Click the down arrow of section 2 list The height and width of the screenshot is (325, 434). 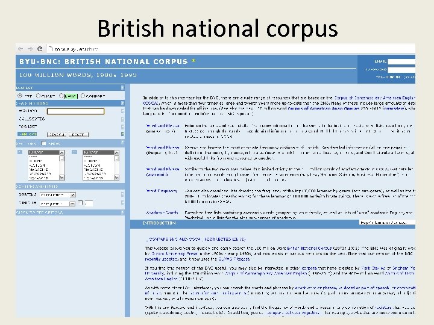point(116,178)
